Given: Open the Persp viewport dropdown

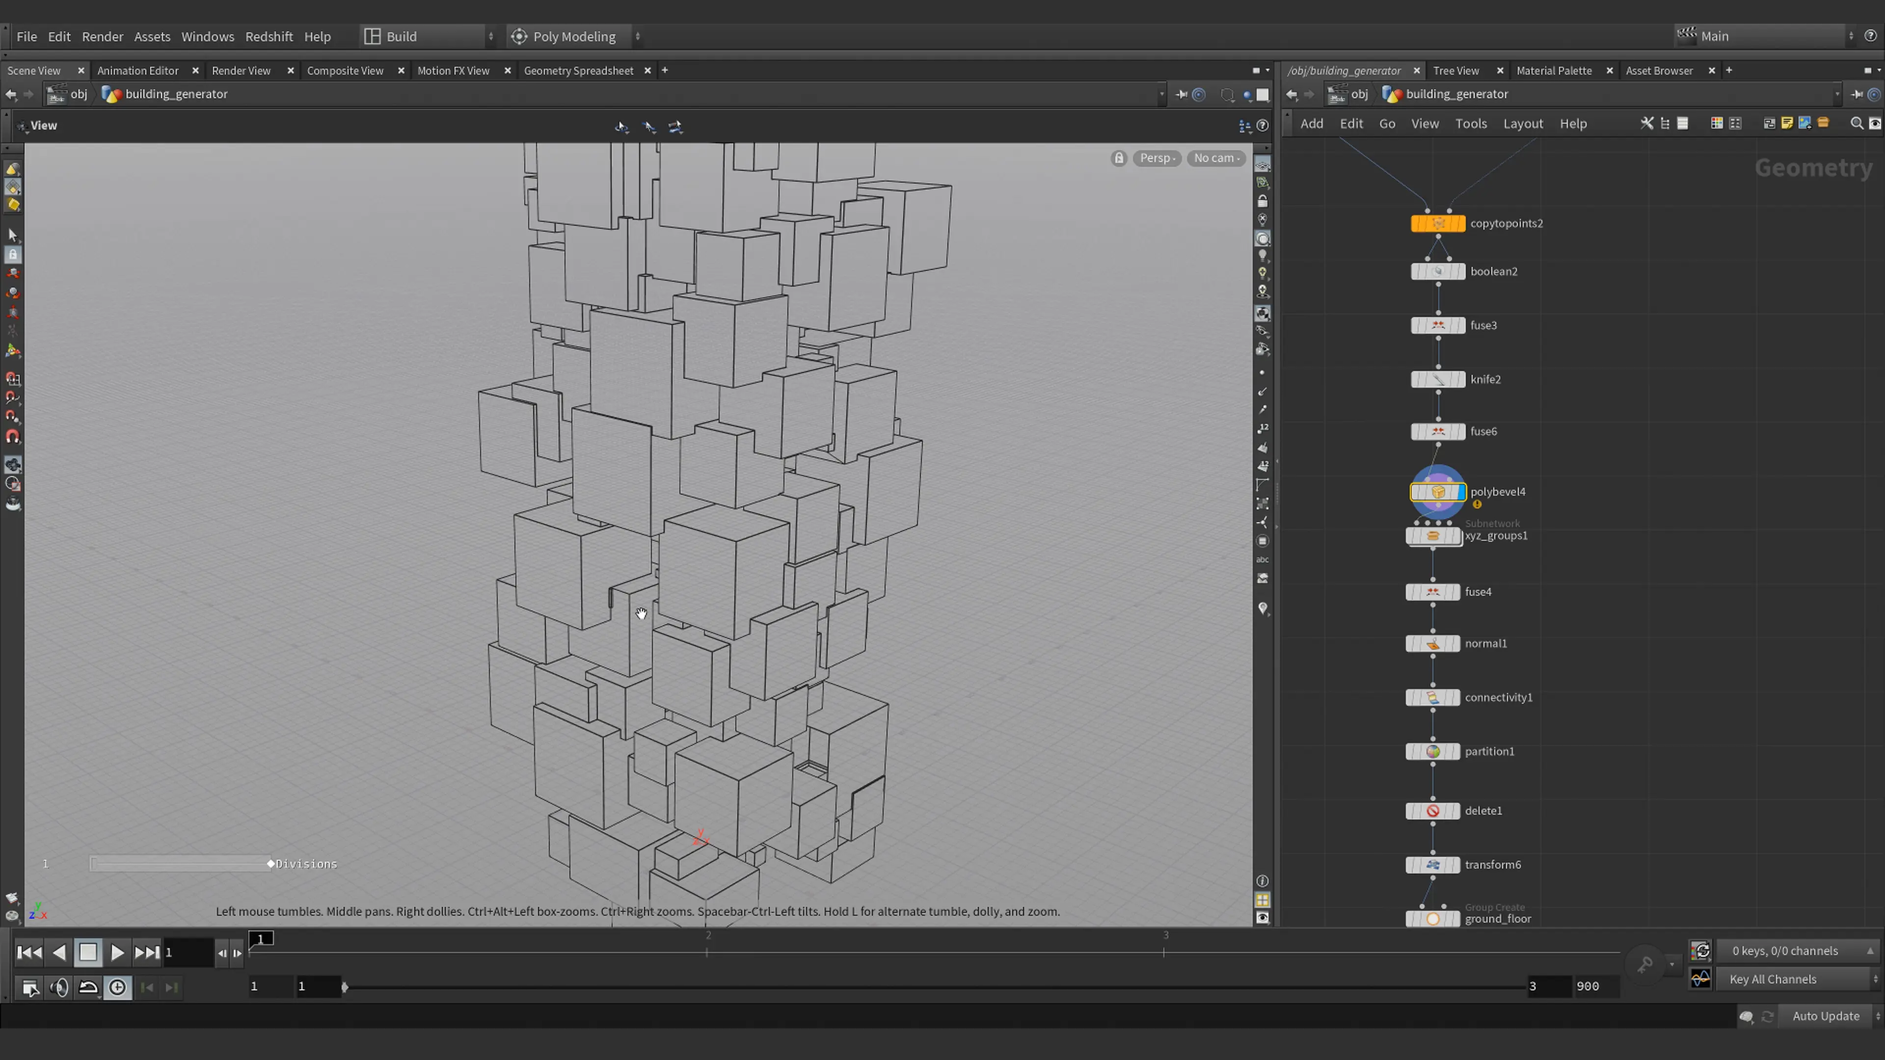Looking at the screenshot, I should 1157,158.
